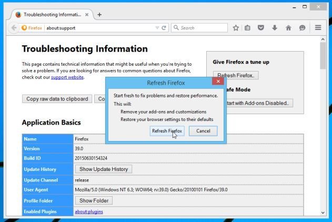The width and height of the screenshot is (332, 222).
Task: Close the Refresh Firefox dialog with X
Action: pos(218,82)
